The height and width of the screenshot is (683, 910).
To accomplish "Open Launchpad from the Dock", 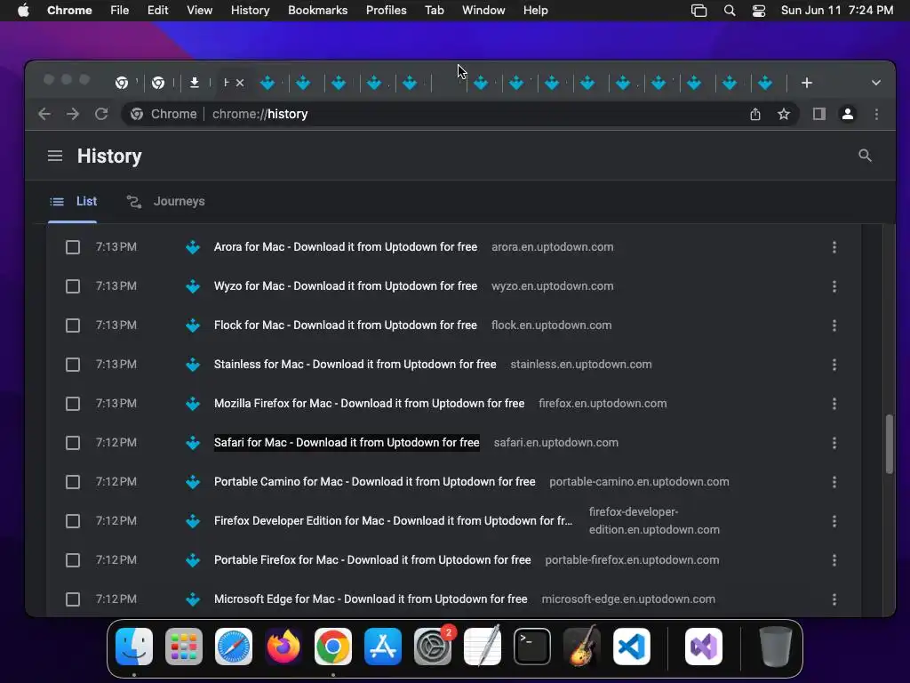I will coord(184,647).
